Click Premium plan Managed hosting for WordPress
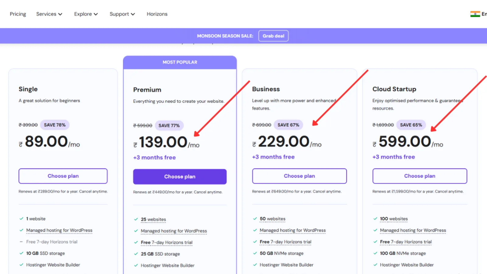 tap(174, 231)
